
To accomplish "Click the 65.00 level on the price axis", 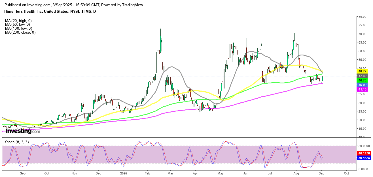I will tap(363, 42).
